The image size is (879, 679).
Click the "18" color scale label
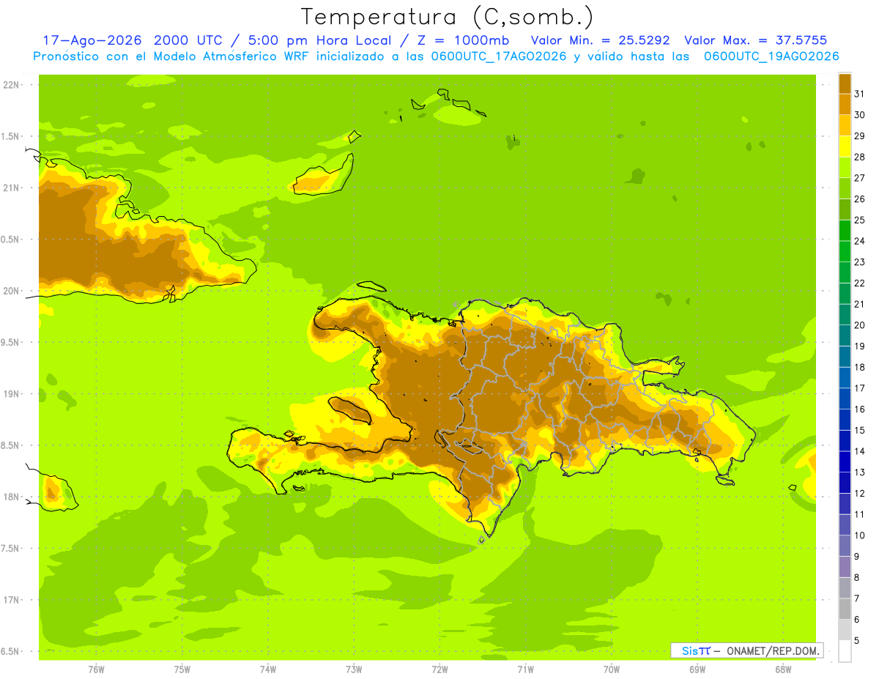click(860, 367)
